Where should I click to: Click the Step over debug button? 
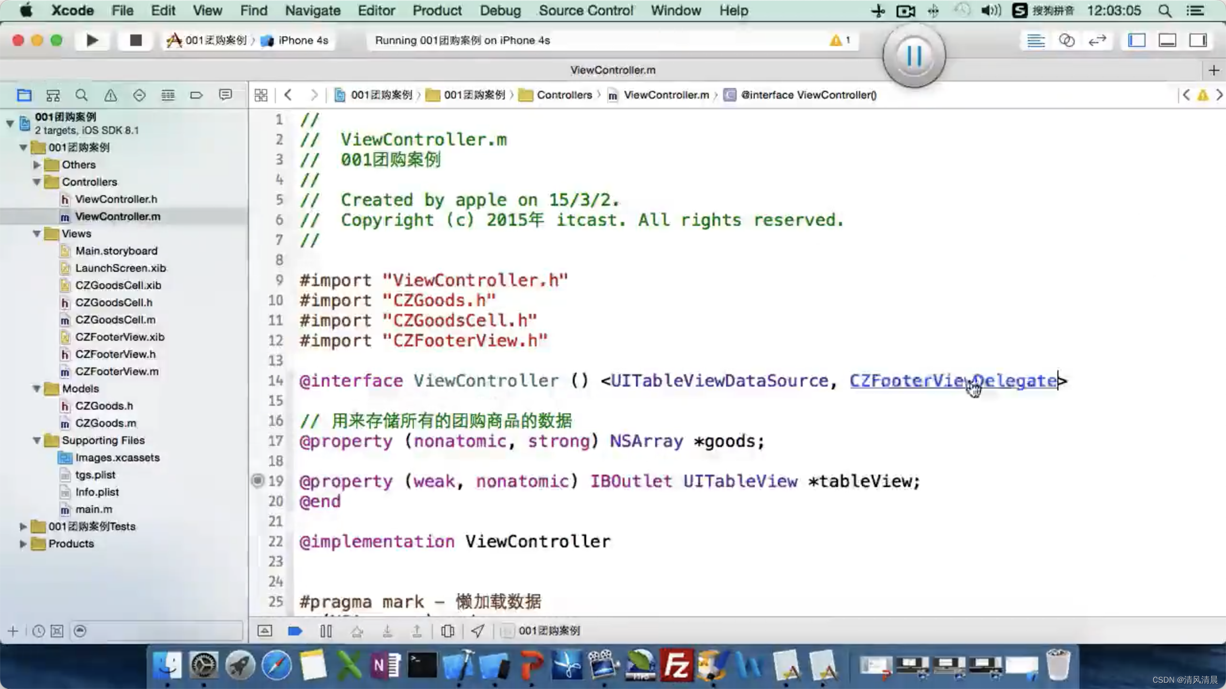click(357, 631)
